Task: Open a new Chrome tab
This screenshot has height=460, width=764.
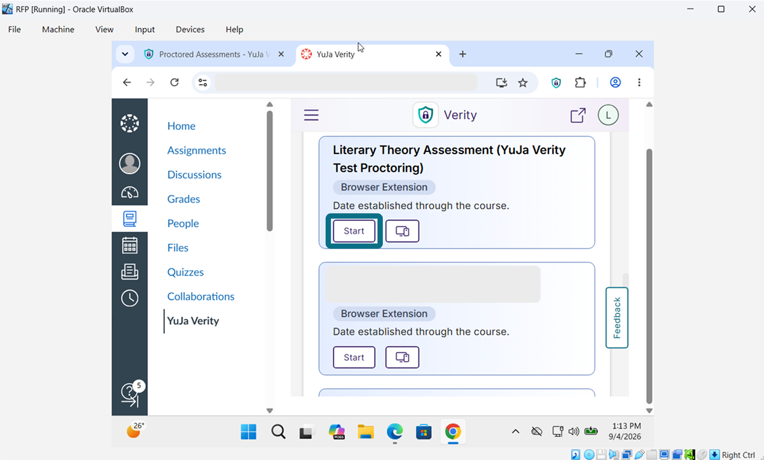Action: click(463, 54)
